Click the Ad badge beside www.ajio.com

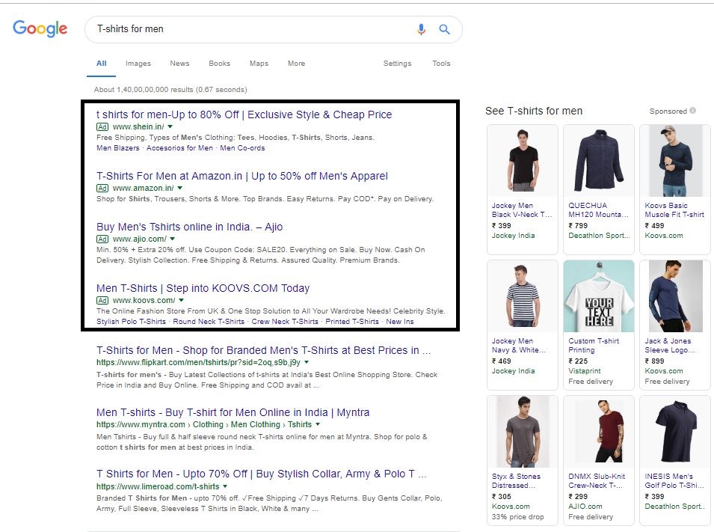pos(102,239)
